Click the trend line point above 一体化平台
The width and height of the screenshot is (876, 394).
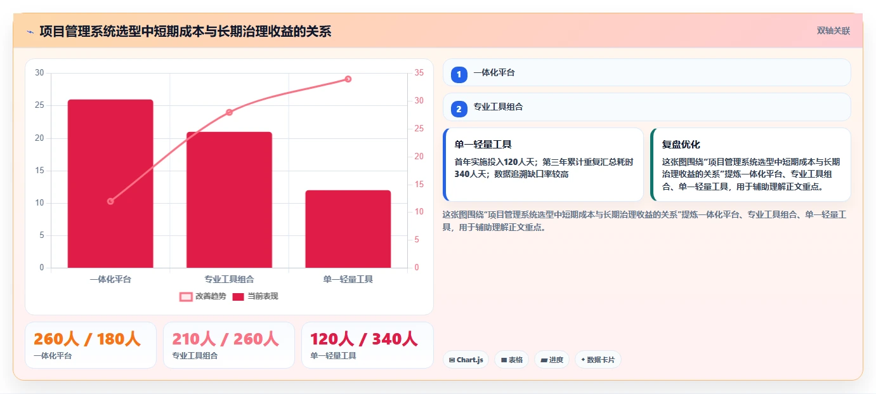(x=110, y=201)
